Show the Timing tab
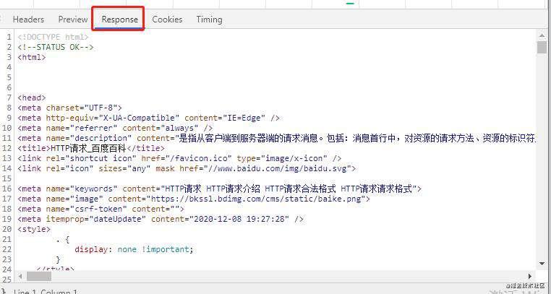Image resolution: width=551 pixels, height=294 pixels. click(x=209, y=20)
